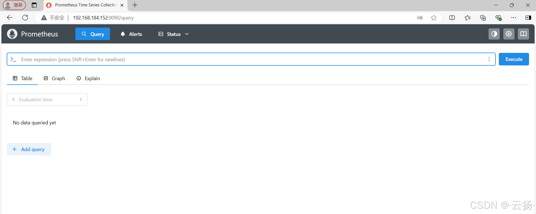This screenshot has height=214, width=536.
Task: Switch to the Graph tab
Action: tap(54, 78)
